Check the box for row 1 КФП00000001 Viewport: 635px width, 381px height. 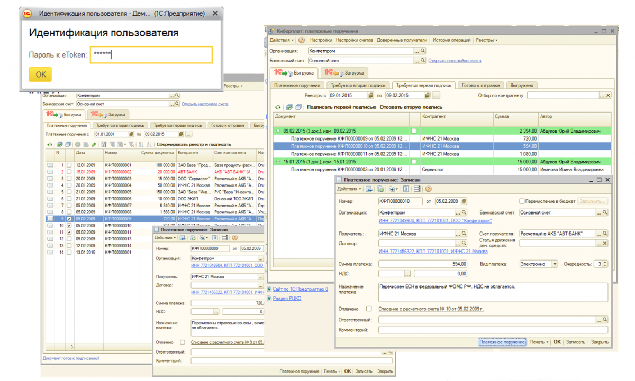coord(68,165)
